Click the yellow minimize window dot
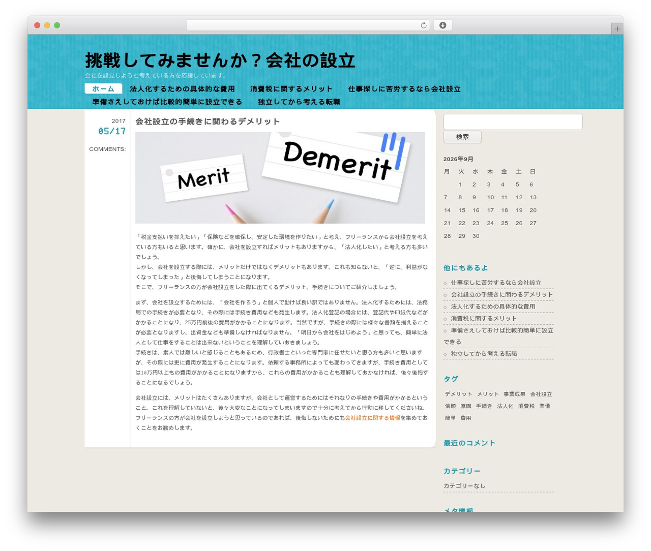 point(47,25)
